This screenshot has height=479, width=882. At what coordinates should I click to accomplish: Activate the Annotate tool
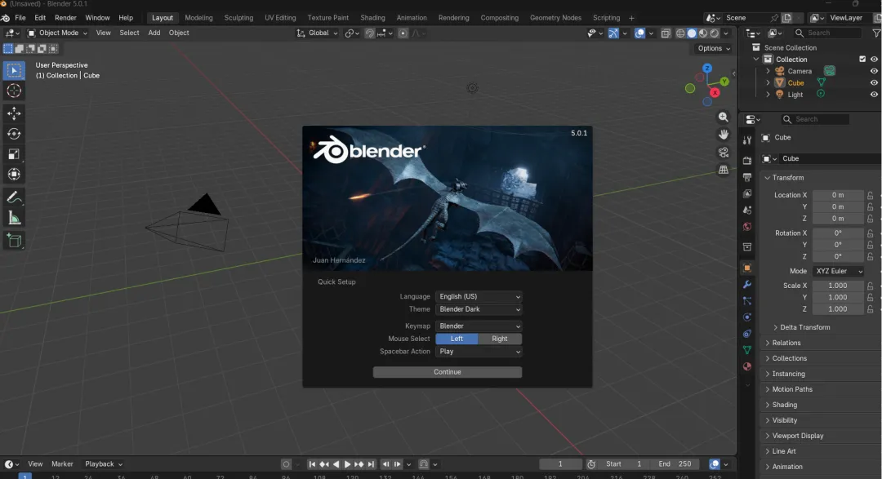pos(14,197)
